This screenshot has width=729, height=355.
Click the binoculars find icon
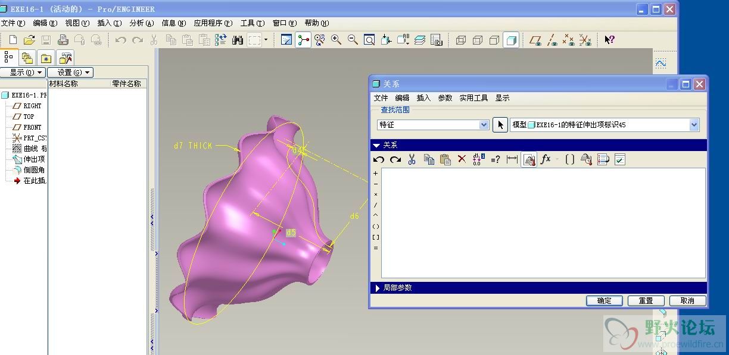click(238, 40)
